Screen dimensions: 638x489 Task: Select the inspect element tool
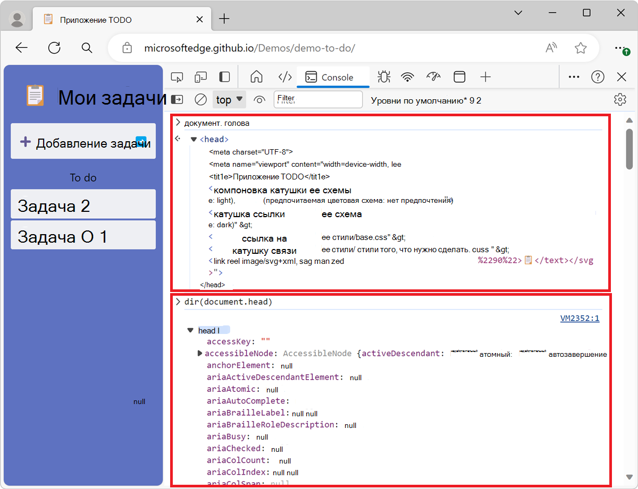click(177, 77)
